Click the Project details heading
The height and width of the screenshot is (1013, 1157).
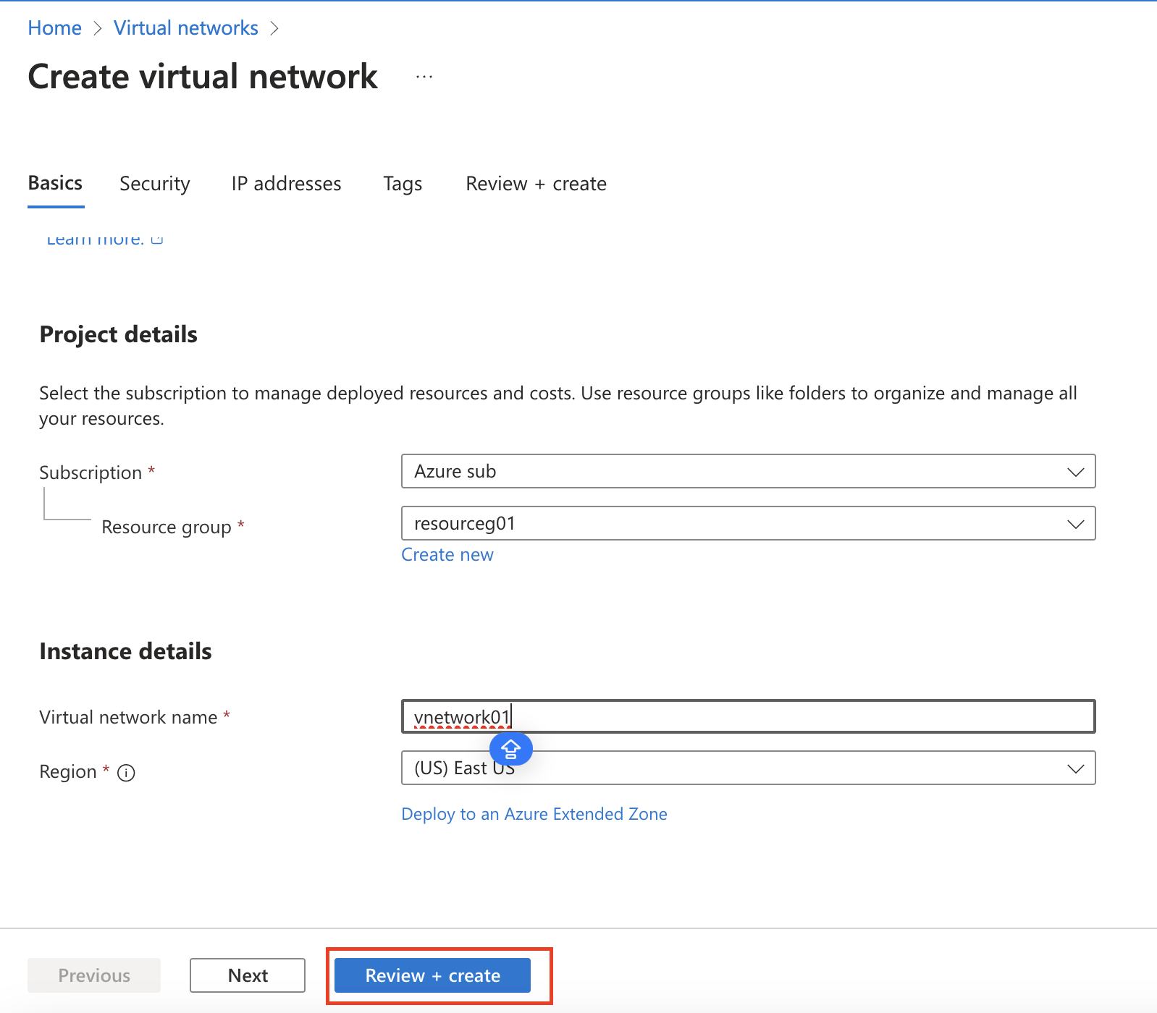(119, 334)
